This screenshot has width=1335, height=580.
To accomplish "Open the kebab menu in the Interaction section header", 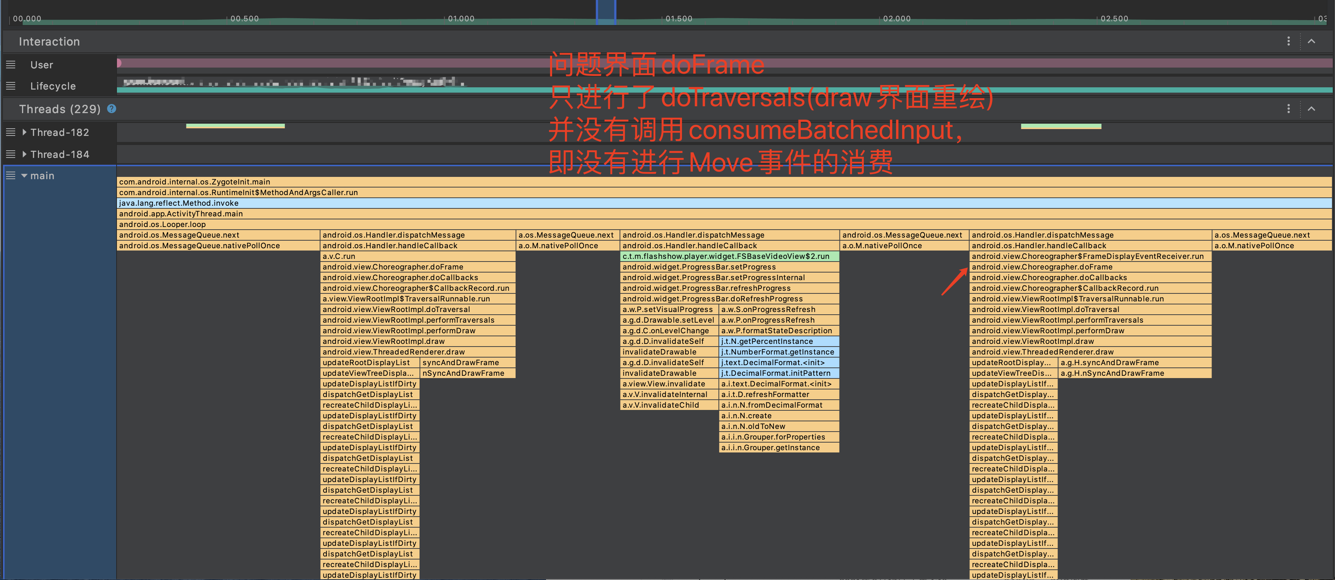I will click(x=1289, y=41).
